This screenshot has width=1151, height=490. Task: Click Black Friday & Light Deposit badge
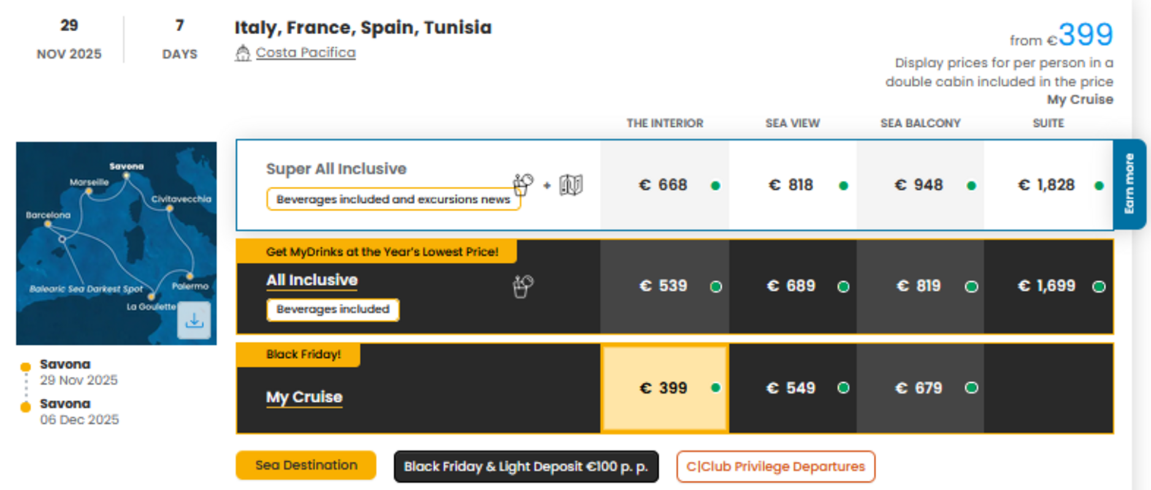pos(526,467)
